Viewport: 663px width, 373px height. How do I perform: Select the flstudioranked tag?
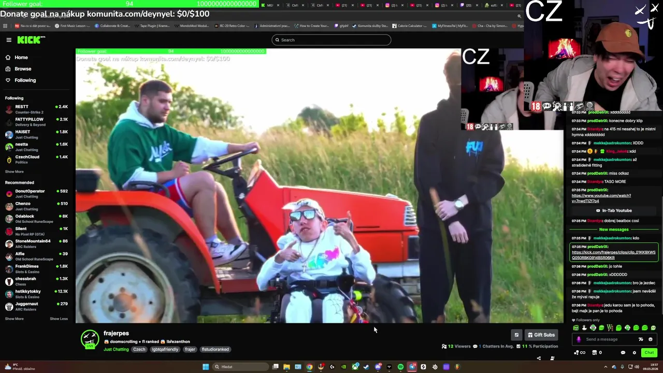[215, 349]
